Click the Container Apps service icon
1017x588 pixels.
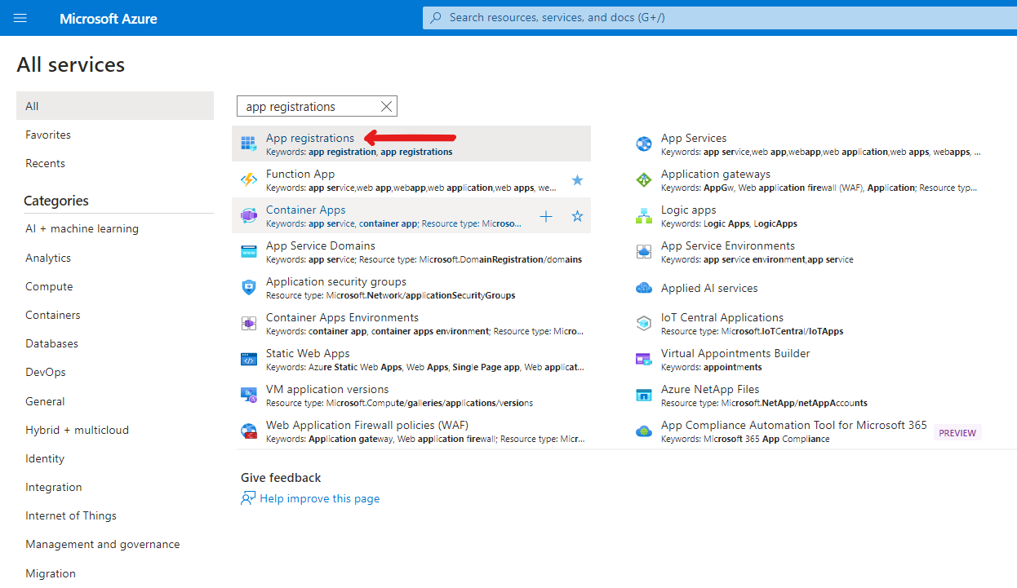249,216
